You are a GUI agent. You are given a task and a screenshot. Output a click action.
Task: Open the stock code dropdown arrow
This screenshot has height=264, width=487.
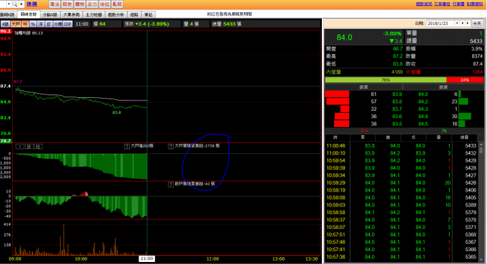pos(9,4)
